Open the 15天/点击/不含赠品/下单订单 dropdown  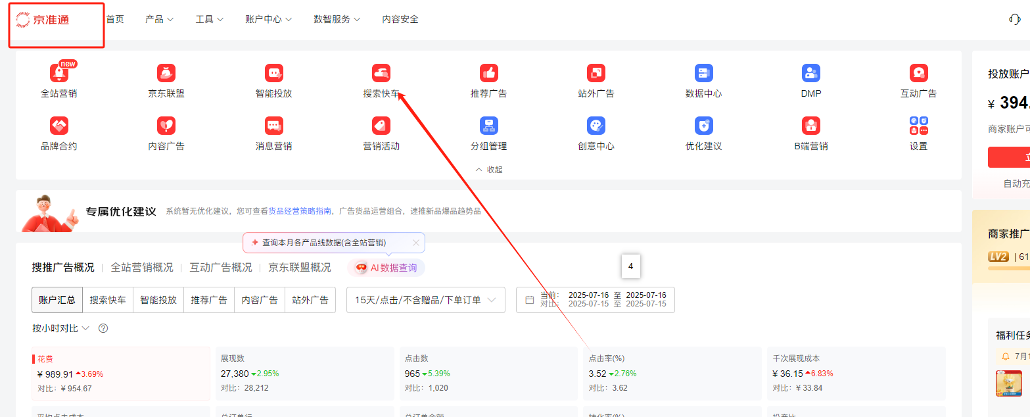(x=425, y=300)
